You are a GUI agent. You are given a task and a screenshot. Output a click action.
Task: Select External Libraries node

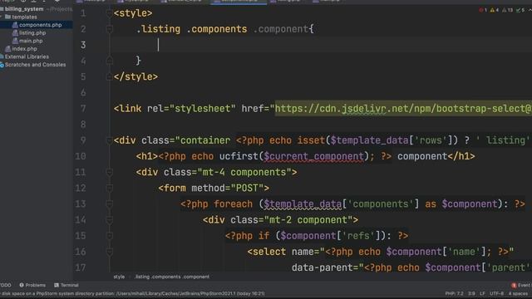27,56
